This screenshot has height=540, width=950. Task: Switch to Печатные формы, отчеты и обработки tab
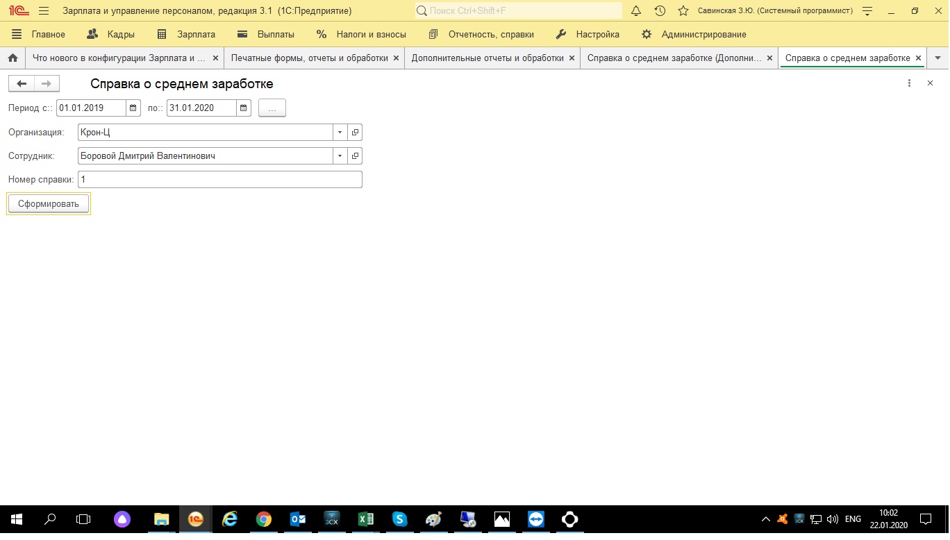pyautogui.click(x=309, y=58)
